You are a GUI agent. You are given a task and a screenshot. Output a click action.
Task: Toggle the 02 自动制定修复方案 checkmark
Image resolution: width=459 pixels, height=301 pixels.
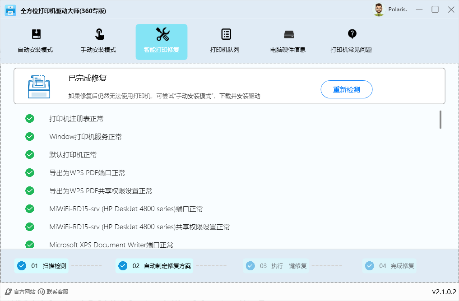(x=123, y=266)
